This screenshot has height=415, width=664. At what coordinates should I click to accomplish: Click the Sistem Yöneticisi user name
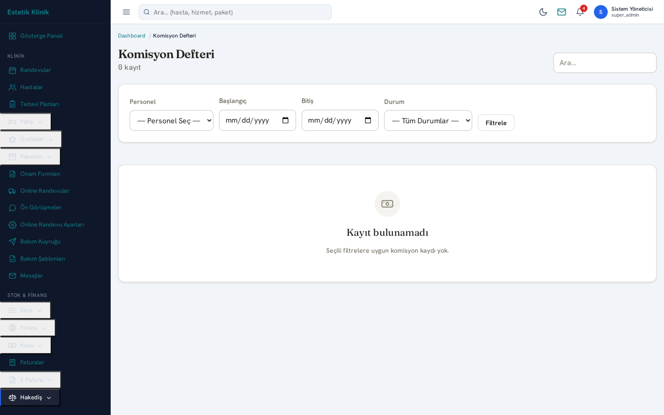(x=632, y=9)
